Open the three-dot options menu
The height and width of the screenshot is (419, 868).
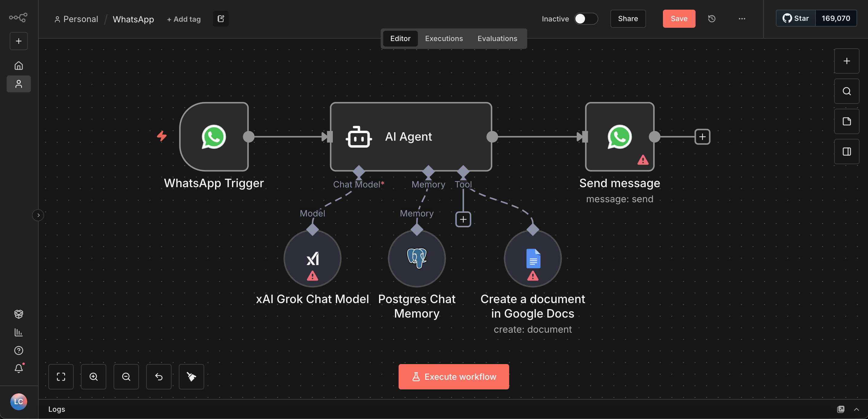[742, 18]
